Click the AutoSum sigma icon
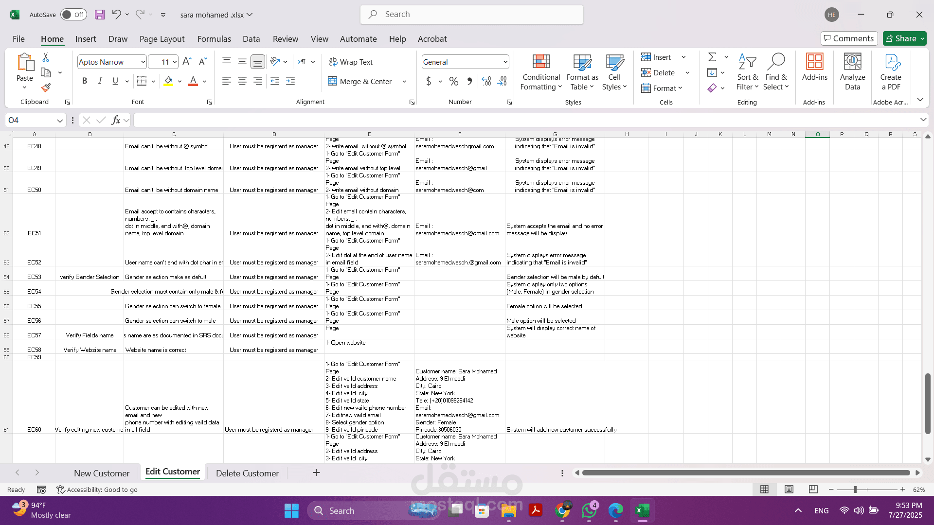Viewport: 934px width, 525px height. (x=712, y=57)
